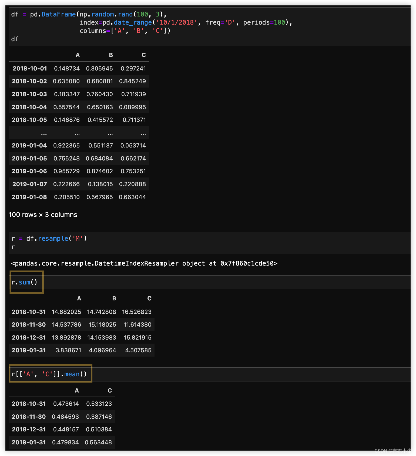Image resolution: width=416 pixels, height=456 pixels.
Task: Click the '100 rows × 3 columns' summary text
Action: [x=43, y=215]
